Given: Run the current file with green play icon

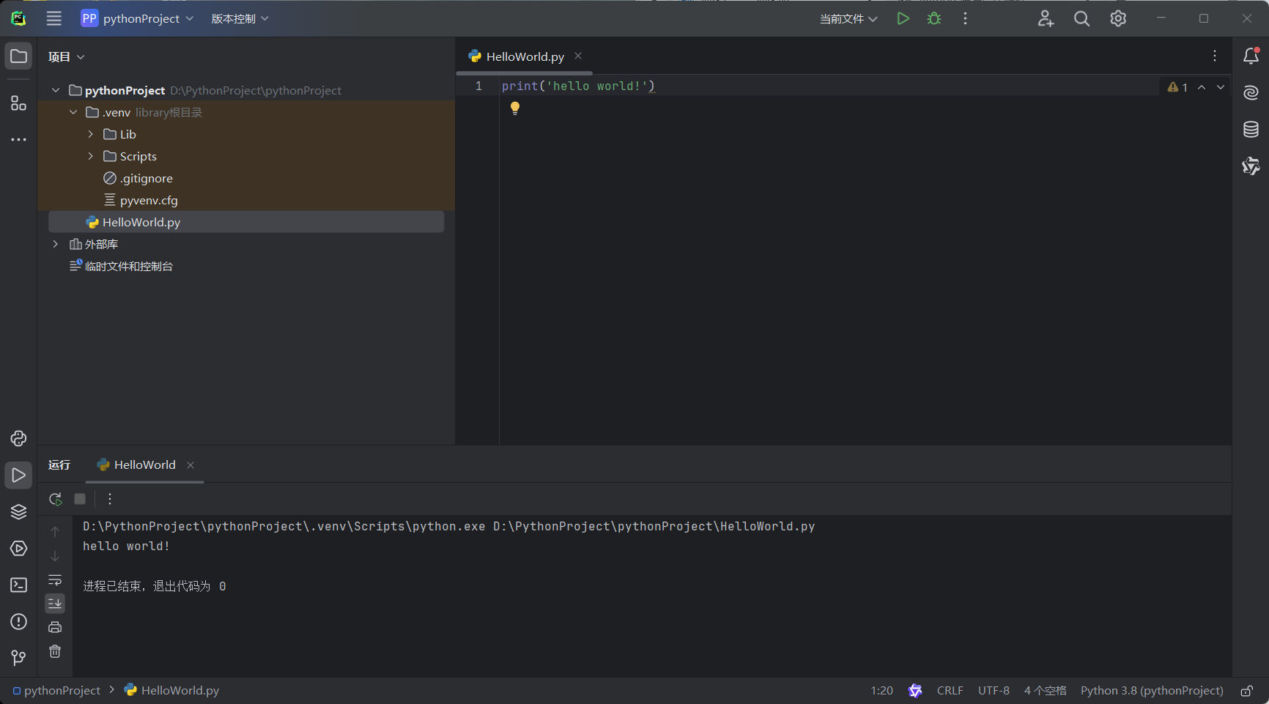Looking at the screenshot, I should (903, 18).
